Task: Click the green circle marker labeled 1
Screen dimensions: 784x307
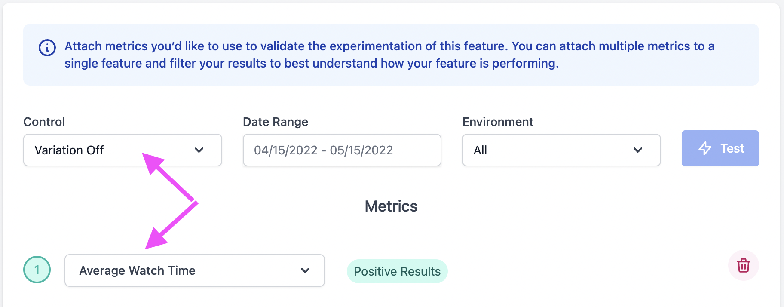Action: pos(37,269)
